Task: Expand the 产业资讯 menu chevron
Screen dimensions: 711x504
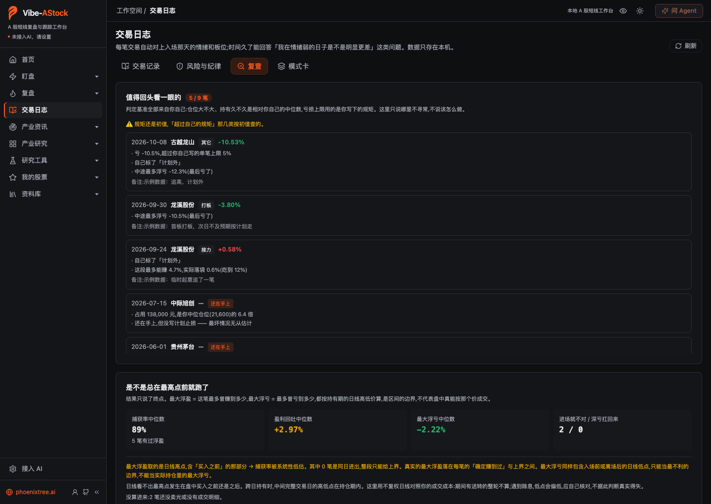Action: (97, 127)
